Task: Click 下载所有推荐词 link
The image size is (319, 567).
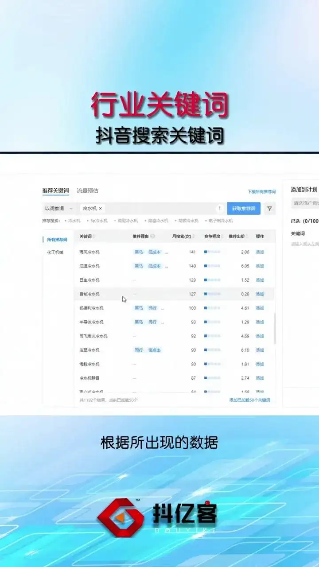Action: click(x=261, y=192)
